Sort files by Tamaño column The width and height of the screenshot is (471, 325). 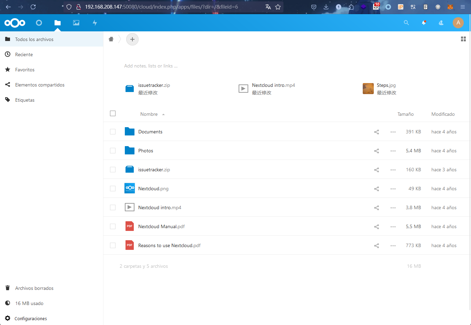pos(405,114)
